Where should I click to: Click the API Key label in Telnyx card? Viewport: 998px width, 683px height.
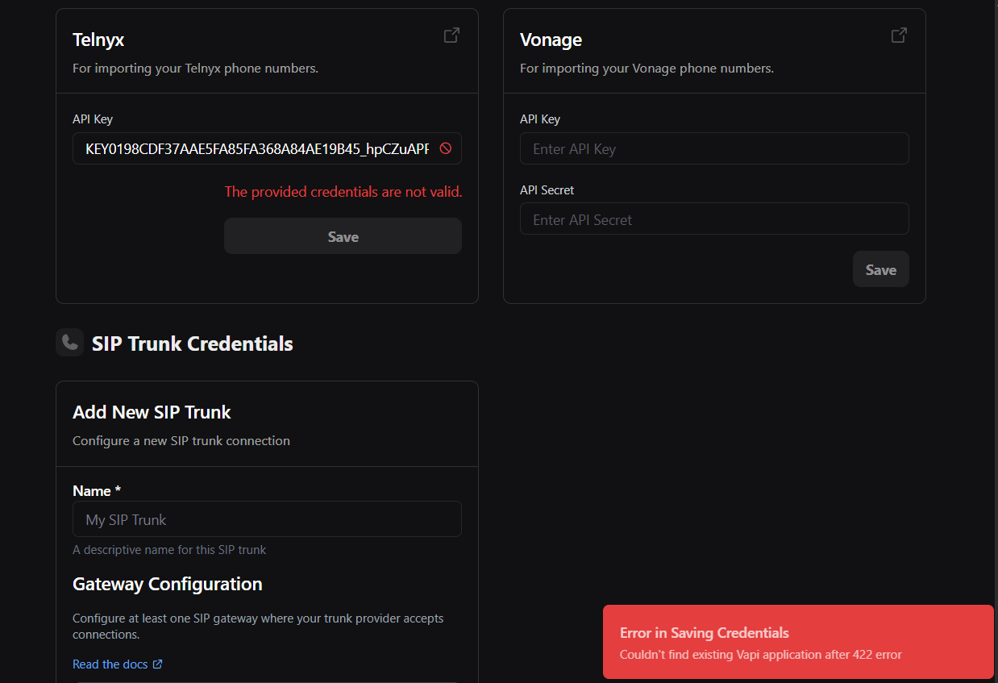coord(93,119)
